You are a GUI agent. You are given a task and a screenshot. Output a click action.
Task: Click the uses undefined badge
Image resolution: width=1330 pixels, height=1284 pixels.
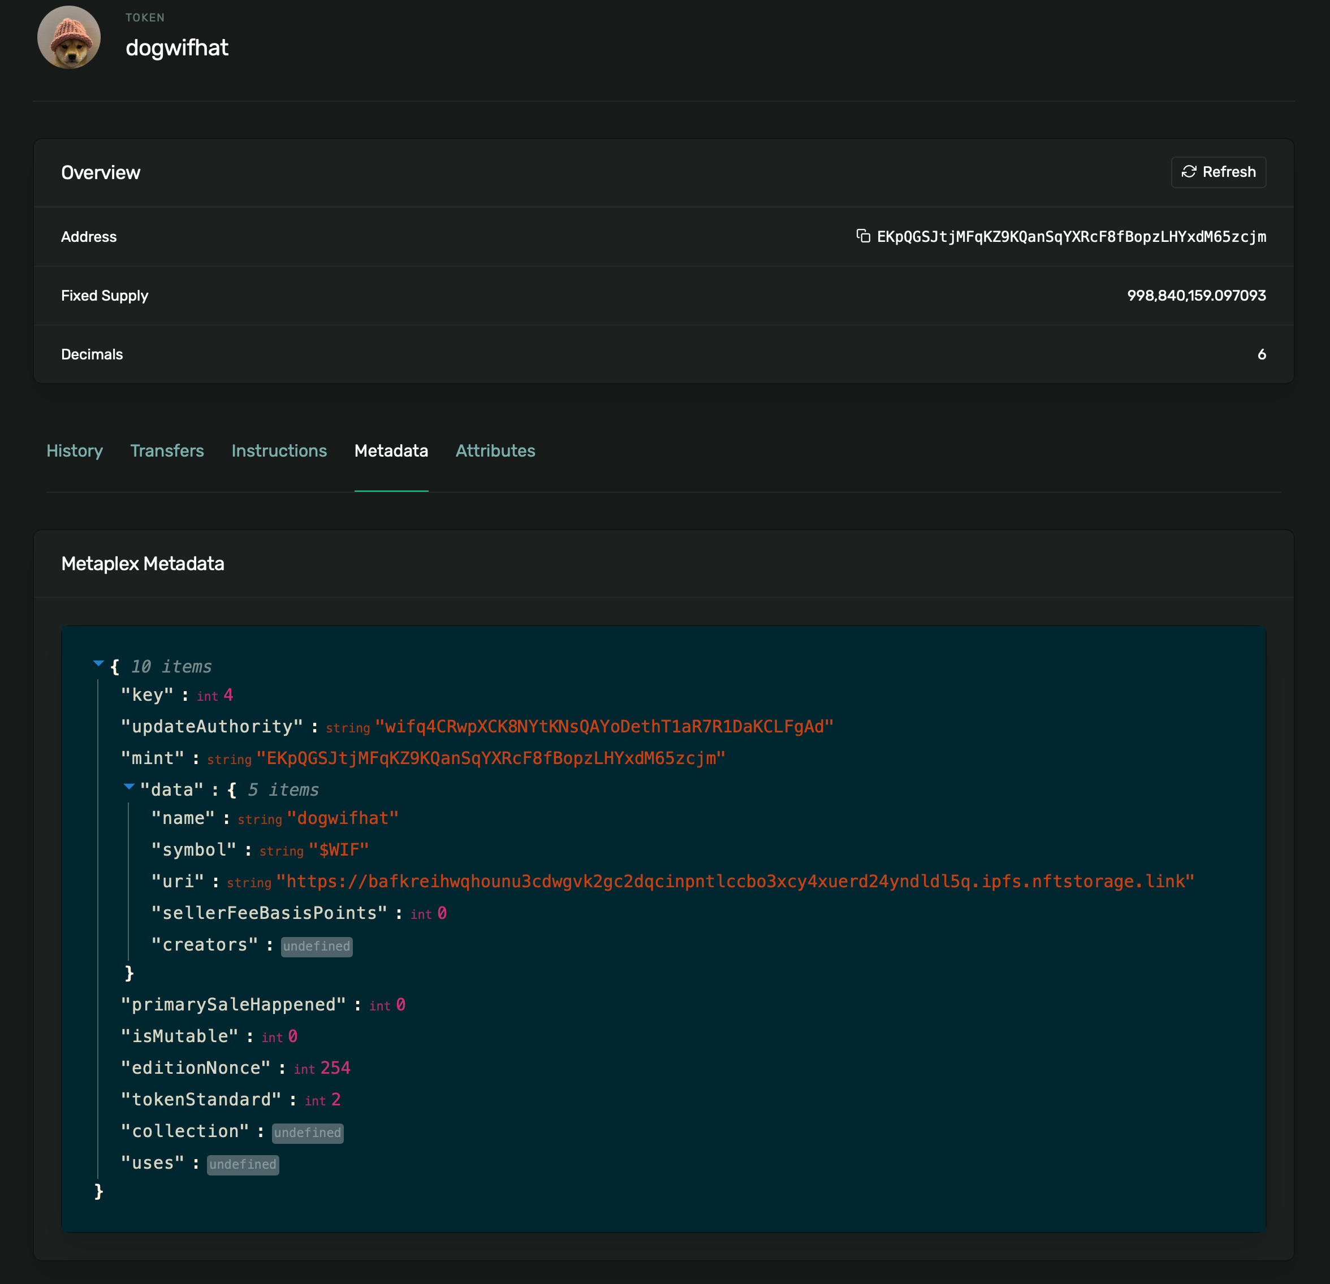(x=242, y=1164)
